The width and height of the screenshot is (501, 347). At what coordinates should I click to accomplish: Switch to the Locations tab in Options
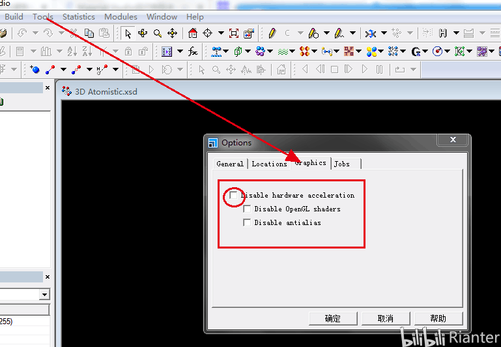(x=269, y=164)
